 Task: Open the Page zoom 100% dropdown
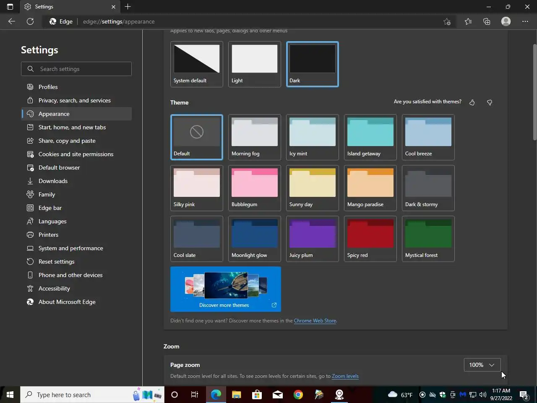click(482, 365)
